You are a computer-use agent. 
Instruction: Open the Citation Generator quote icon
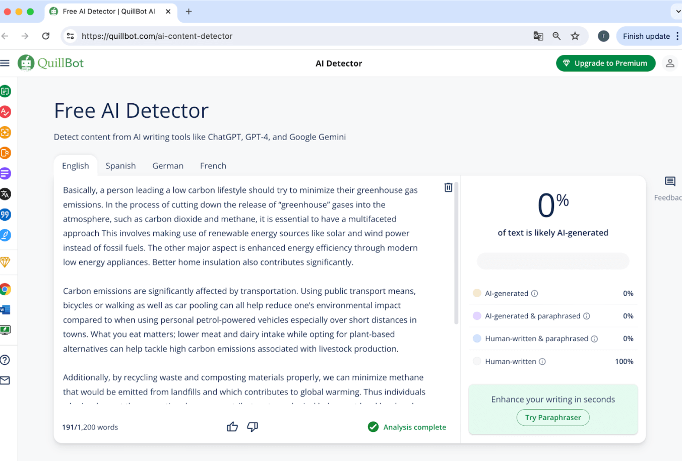[5, 215]
